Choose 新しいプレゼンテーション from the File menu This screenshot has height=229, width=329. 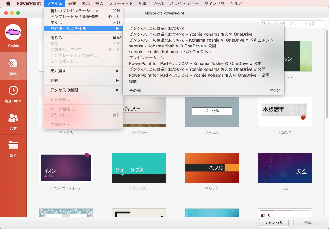(x=83, y=11)
